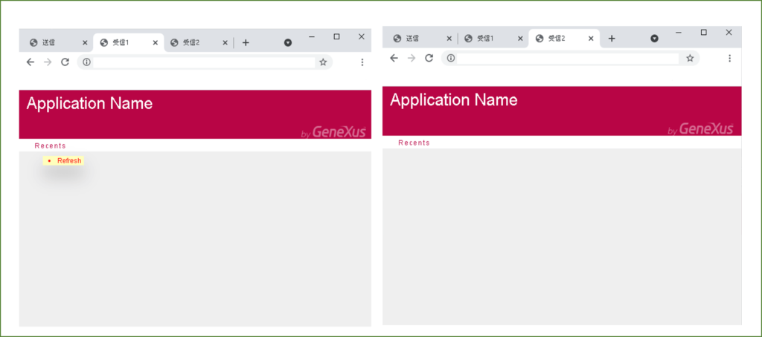Open the right browser's three-dot menu

click(x=729, y=58)
